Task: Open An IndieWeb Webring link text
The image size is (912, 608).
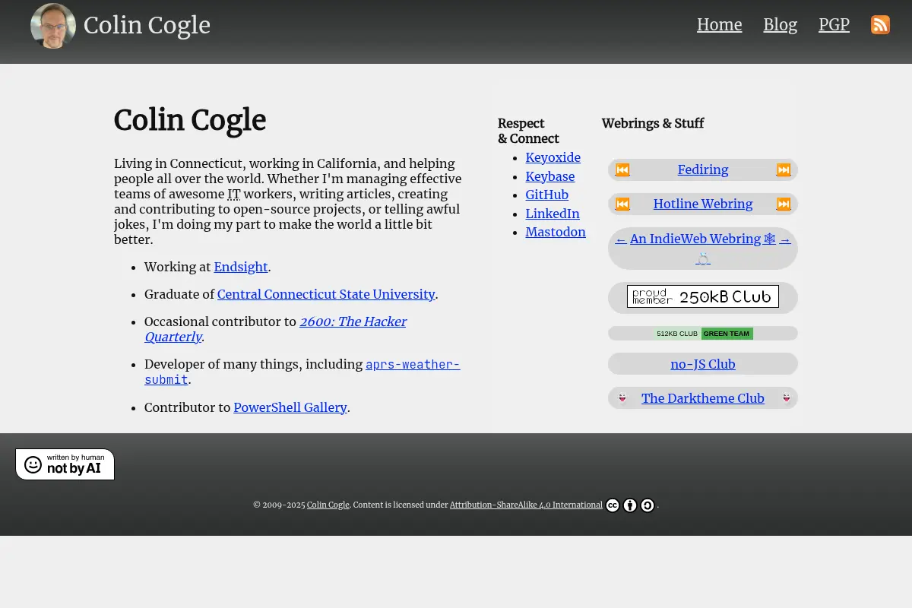Action: point(703,239)
